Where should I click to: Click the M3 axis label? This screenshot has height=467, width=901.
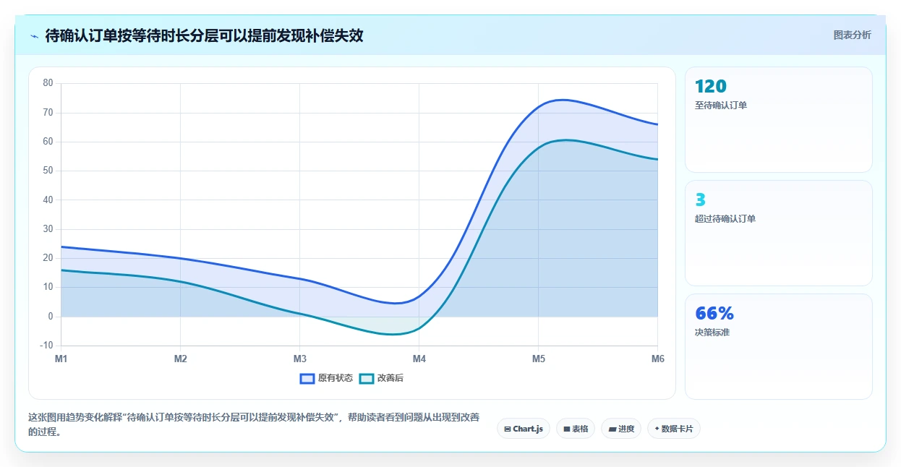[x=299, y=359]
